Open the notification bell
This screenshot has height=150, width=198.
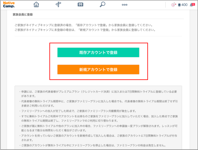[x=191, y=5]
